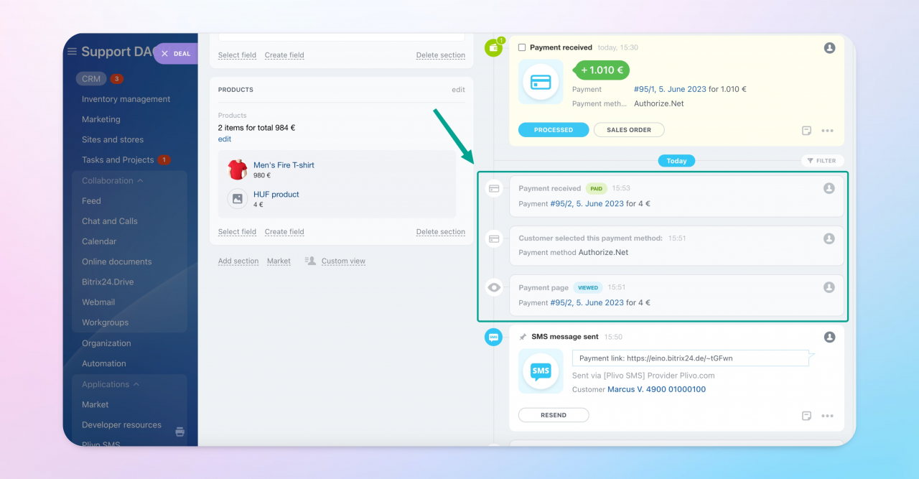
Task: Click the RESEND button under the SMS message
Action: coord(554,414)
